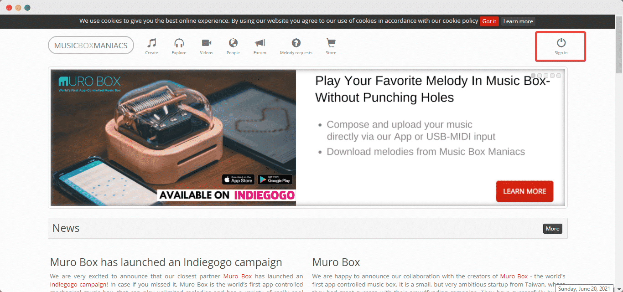Click the MUSICBOXMANIACS logo
Viewport: 623px width, 292px height.
(91, 45)
